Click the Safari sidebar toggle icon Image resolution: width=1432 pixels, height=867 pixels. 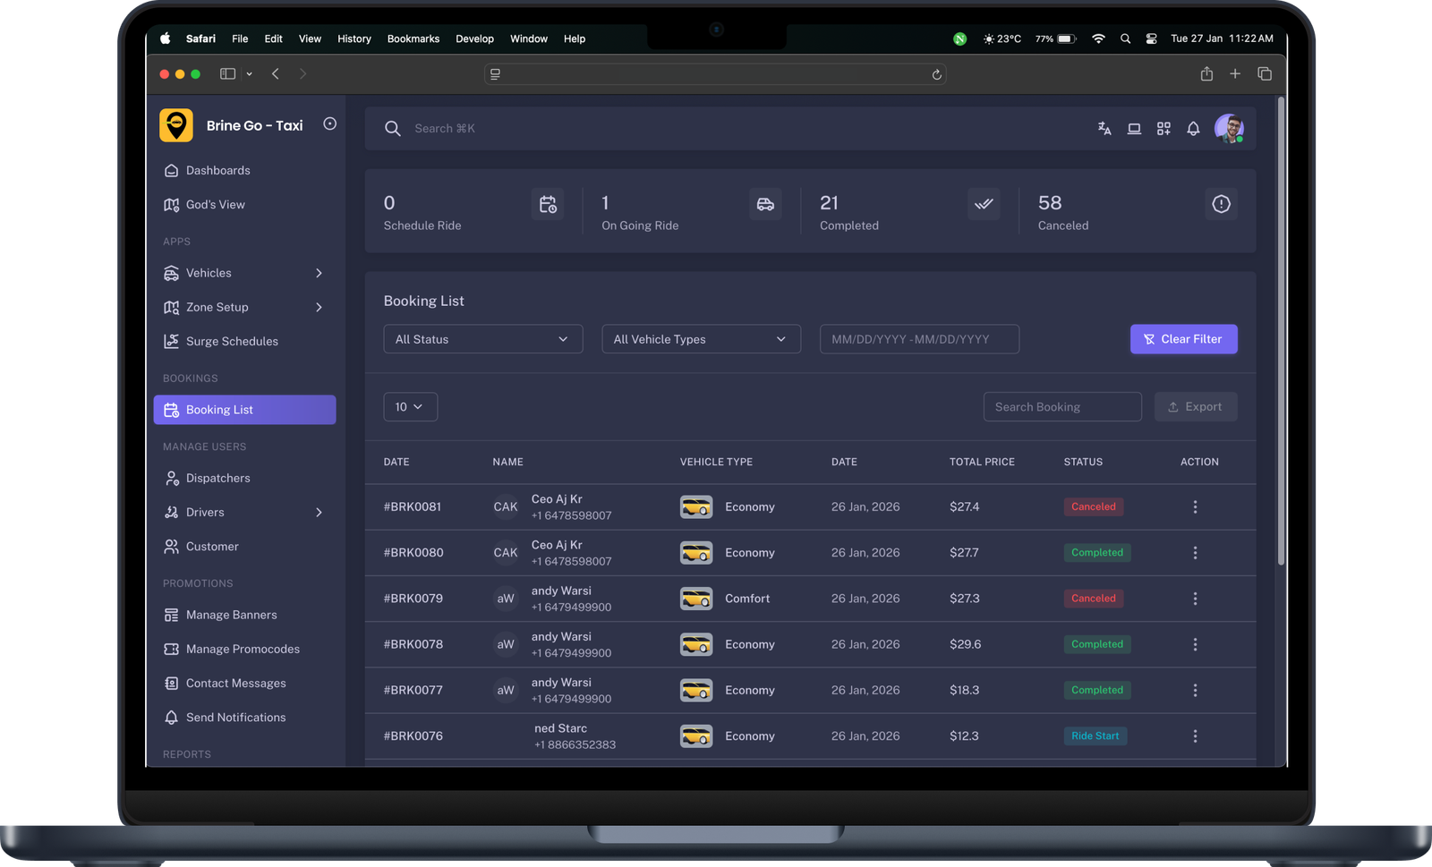(x=228, y=74)
